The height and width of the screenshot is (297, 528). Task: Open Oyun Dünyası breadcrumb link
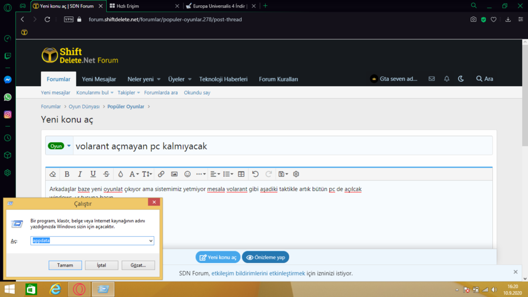[x=84, y=107]
